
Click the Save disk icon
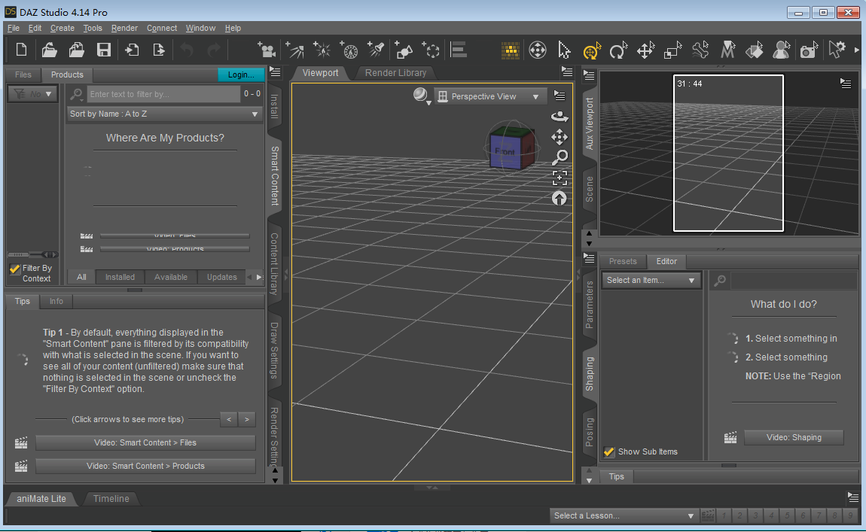coord(104,50)
